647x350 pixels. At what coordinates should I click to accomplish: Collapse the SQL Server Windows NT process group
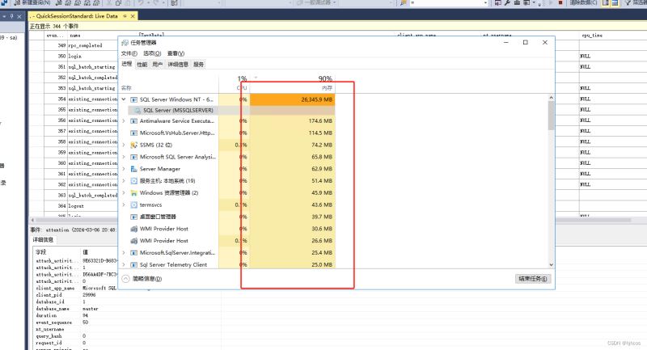(124, 99)
